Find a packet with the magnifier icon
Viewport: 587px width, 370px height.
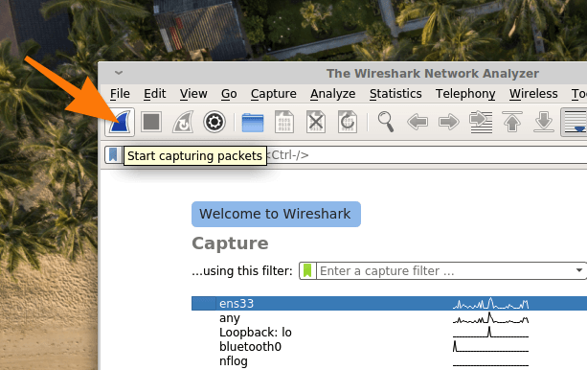[x=386, y=122]
